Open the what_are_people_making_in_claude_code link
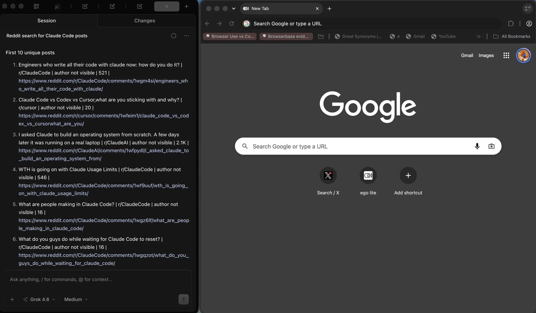This screenshot has width=536, height=313. pyautogui.click(x=104, y=224)
